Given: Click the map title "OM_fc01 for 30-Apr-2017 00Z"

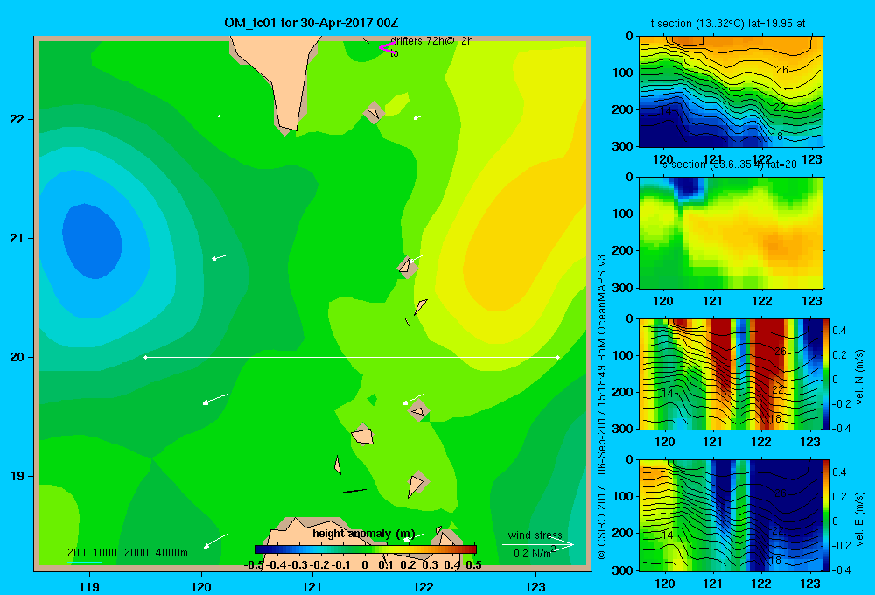Looking at the screenshot, I should click(x=311, y=23).
